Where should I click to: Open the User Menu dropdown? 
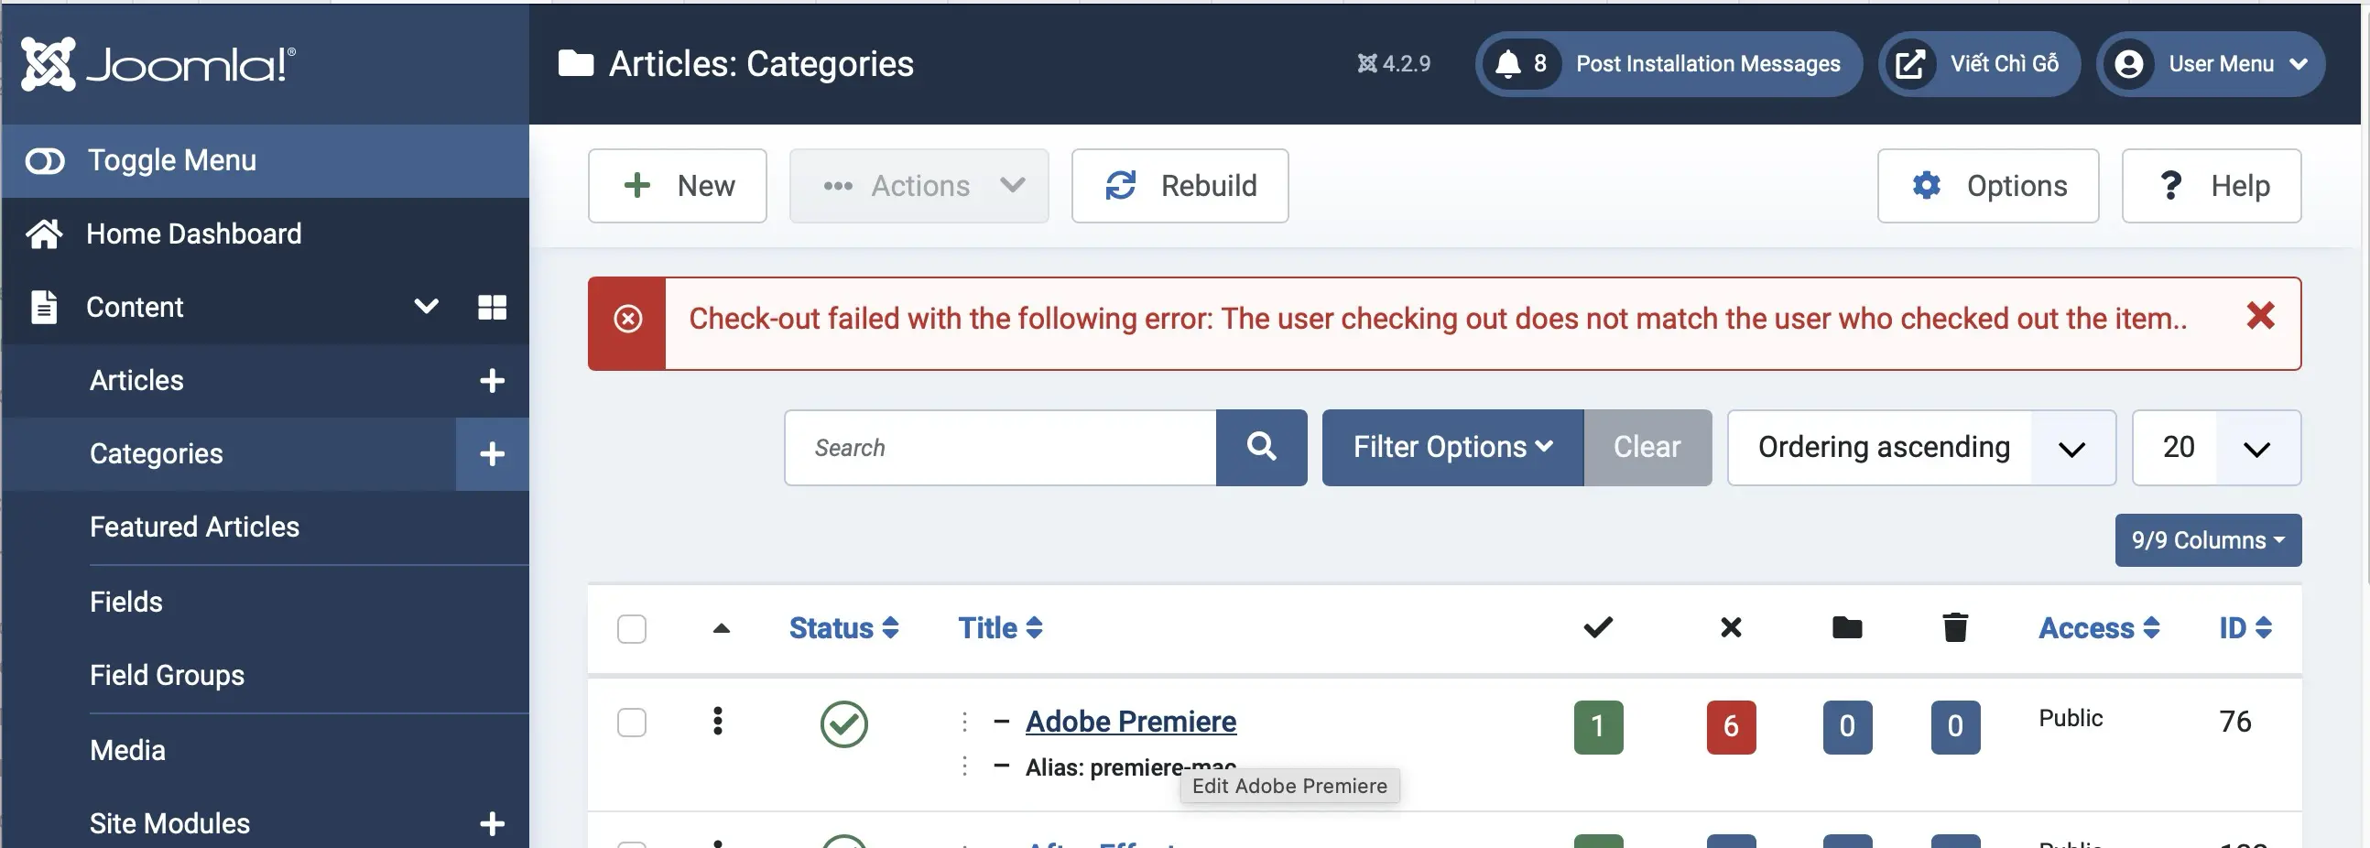coord(2210,63)
